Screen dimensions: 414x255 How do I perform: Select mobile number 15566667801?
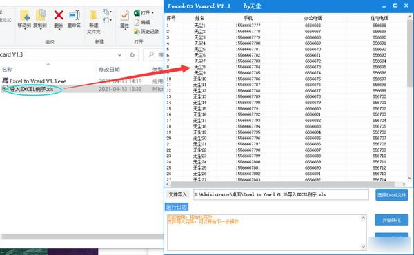(x=248, y=167)
